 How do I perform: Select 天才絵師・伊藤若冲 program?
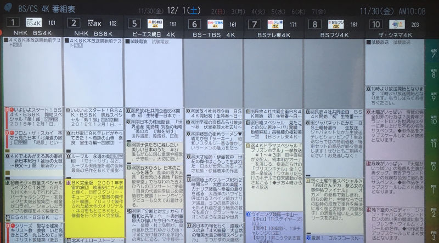coord(214,164)
